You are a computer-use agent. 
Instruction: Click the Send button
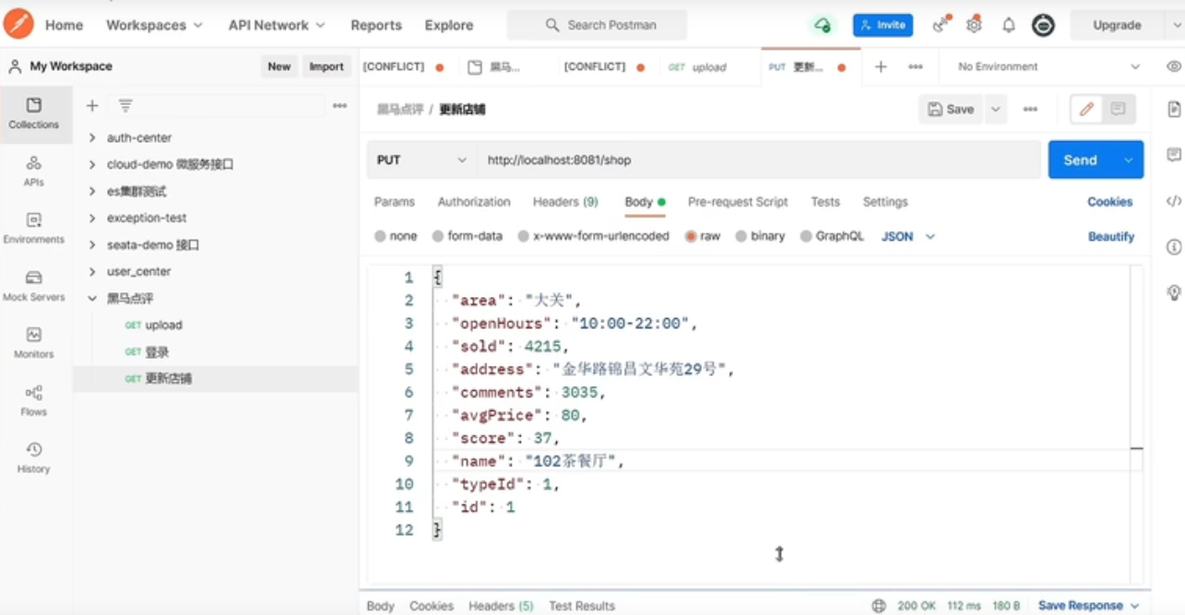tap(1081, 160)
